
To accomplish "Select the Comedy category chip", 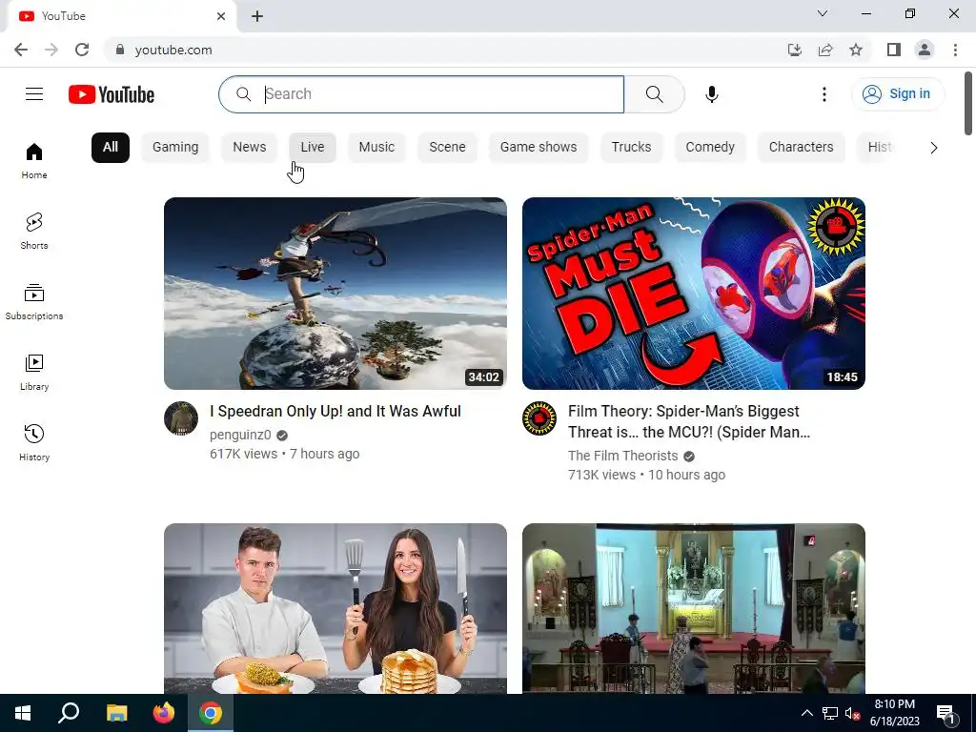I will [710, 148].
